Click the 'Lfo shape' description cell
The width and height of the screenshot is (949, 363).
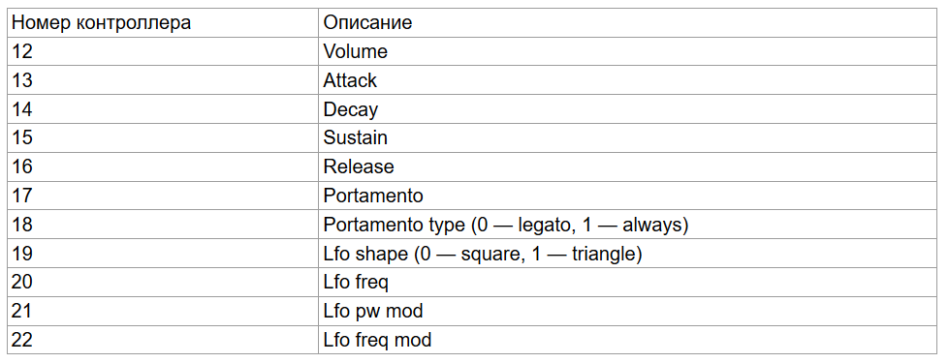(x=627, y=254)
